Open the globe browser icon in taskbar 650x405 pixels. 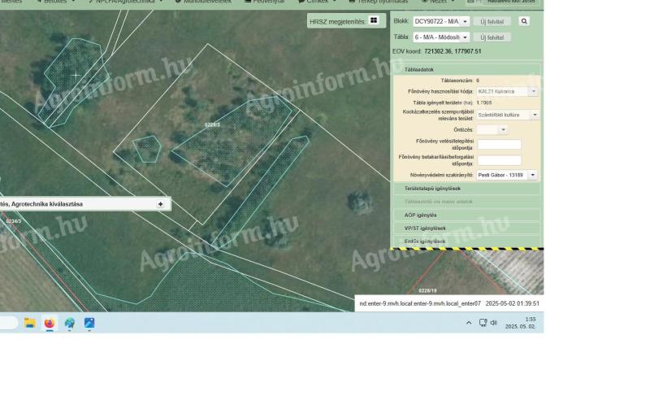(x=70, y=323)
